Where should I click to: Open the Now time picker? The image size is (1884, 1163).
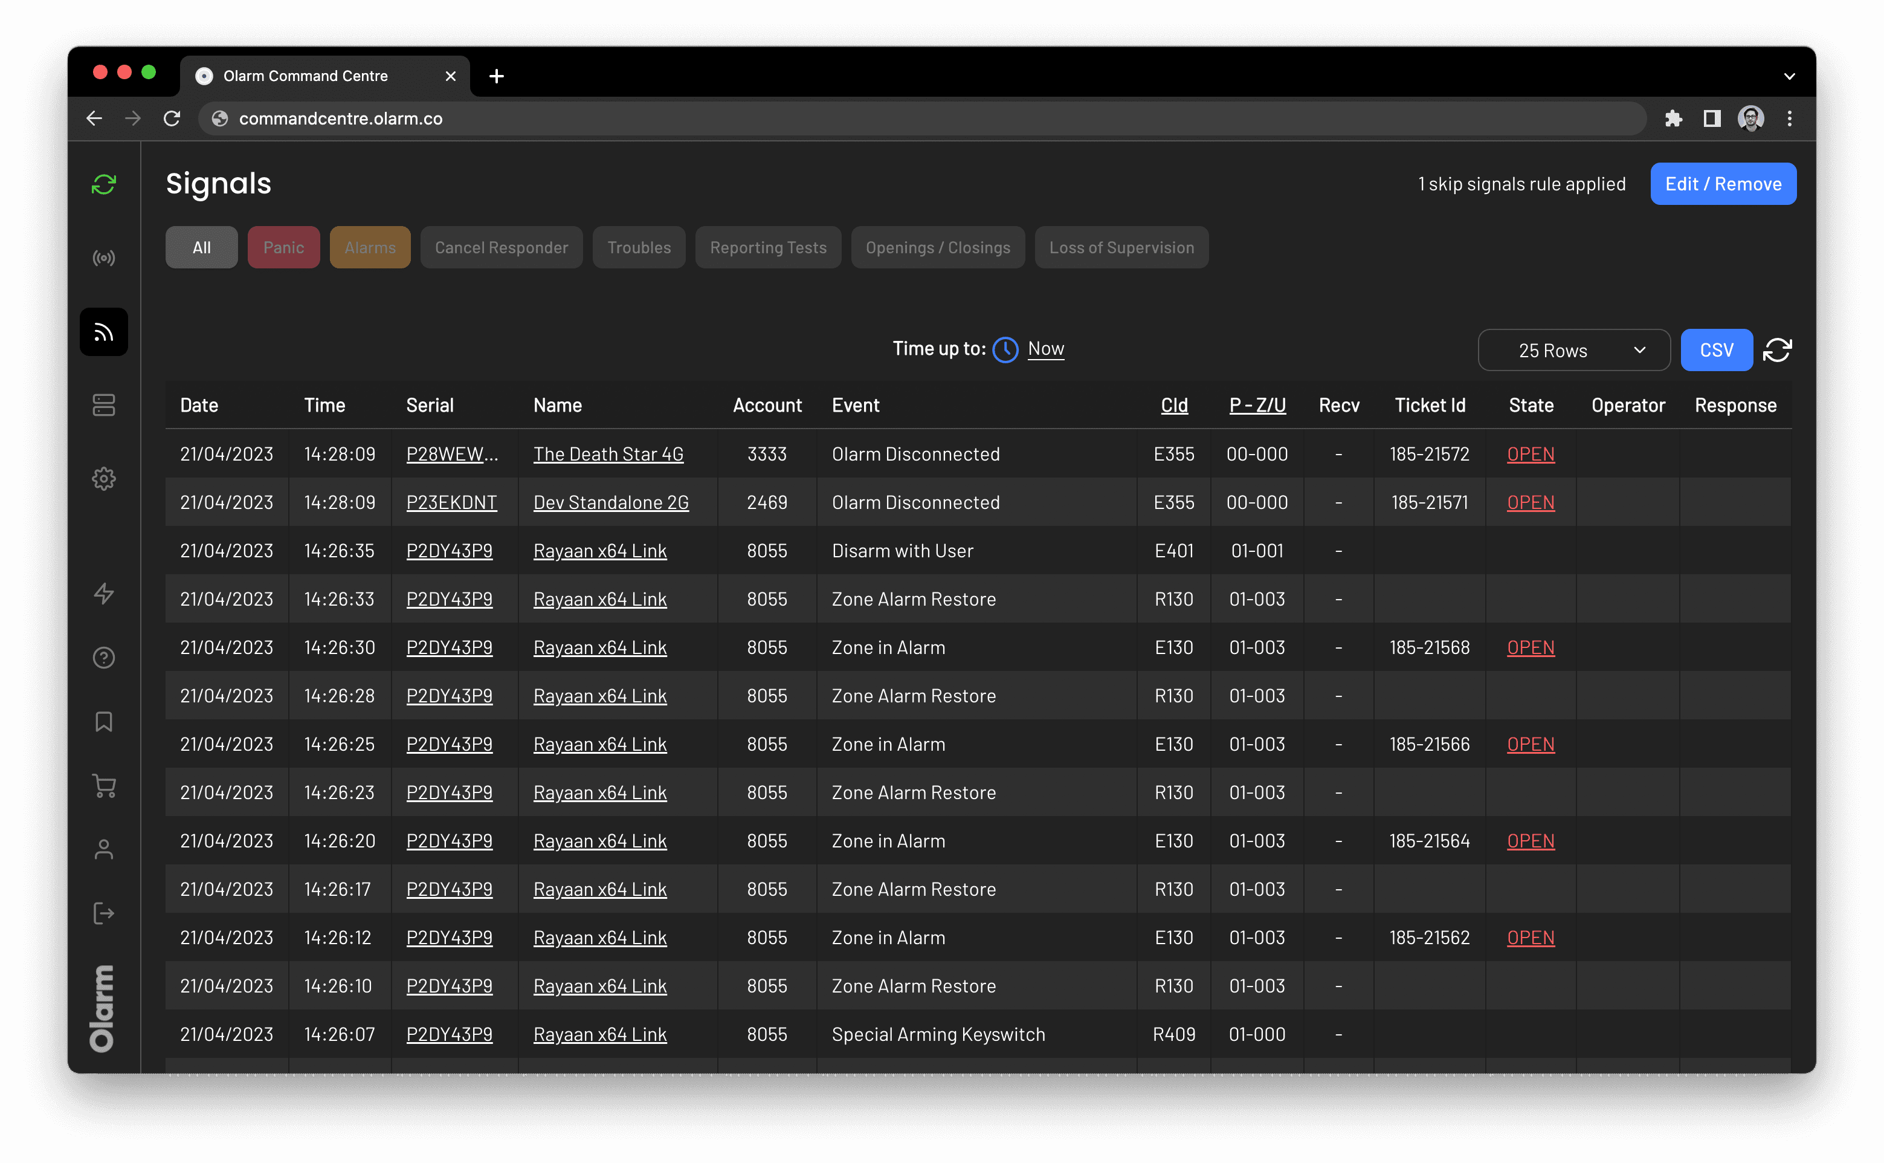click(x=1045, y=348)
